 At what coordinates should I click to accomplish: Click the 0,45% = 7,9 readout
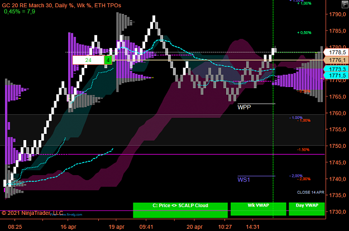pos(20,11)
